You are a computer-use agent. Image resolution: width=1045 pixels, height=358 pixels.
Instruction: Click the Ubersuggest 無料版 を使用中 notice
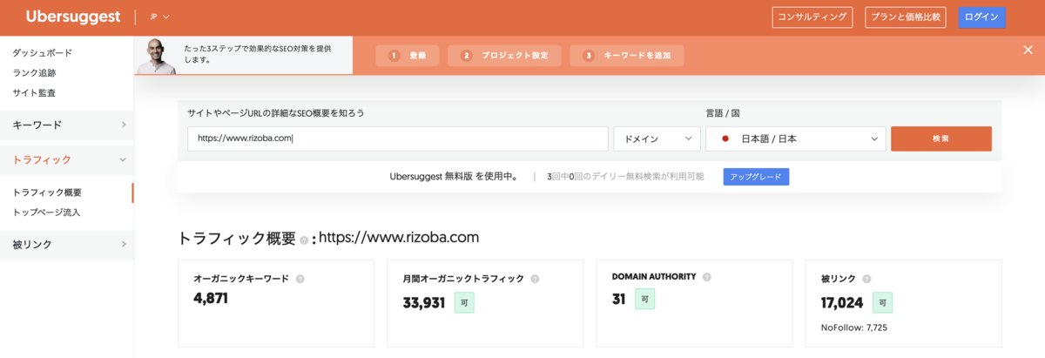[x=454, y=177]
